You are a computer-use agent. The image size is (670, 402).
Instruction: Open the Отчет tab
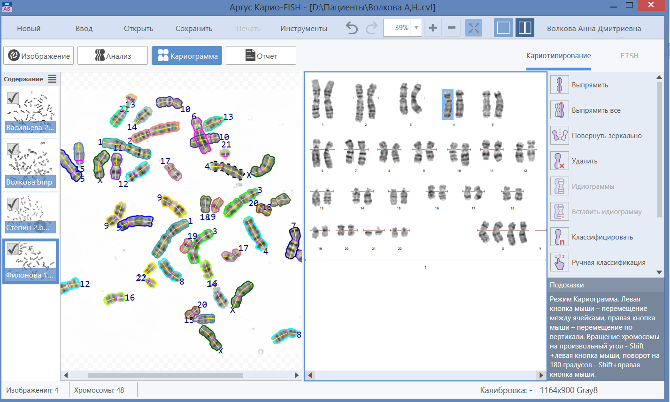tap(261, 56)
